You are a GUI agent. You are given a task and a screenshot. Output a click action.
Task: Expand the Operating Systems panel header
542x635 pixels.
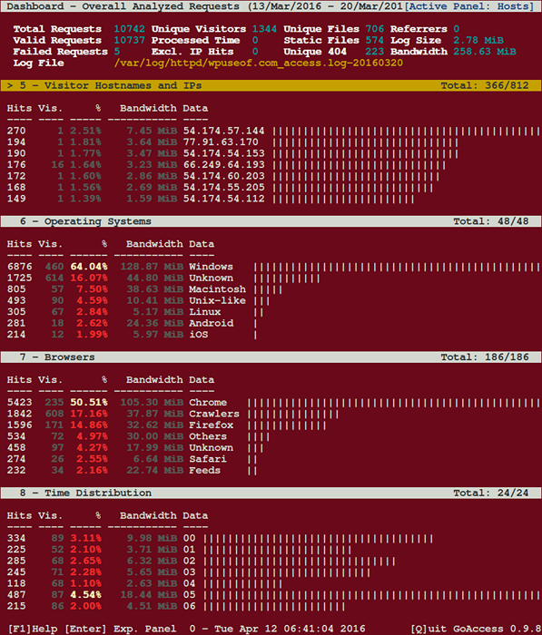[x=271, y=221]
